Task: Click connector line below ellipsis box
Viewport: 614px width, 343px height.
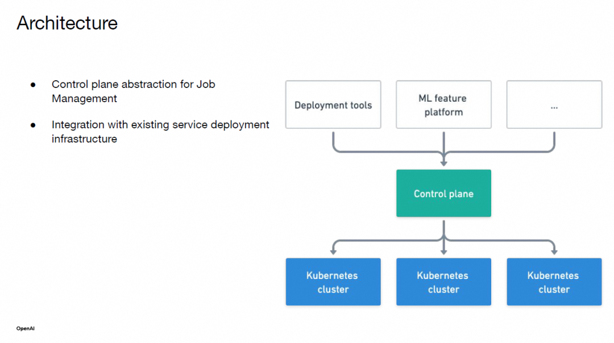Action: click(x=554, y=141)
